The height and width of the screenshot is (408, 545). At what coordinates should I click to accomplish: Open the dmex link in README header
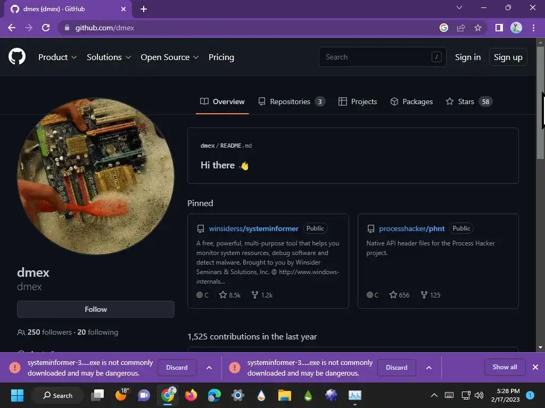(x=207, y=146)
